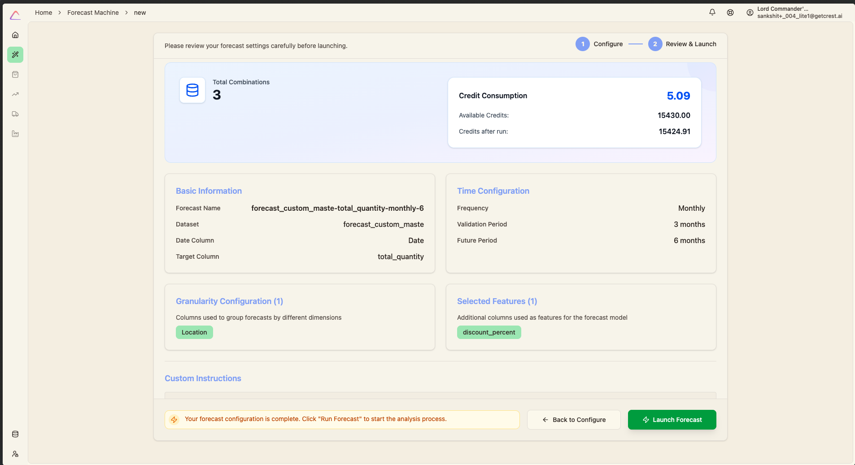Click the Validation Period value 3 months
855x465 pixels.
click(689, 224)
